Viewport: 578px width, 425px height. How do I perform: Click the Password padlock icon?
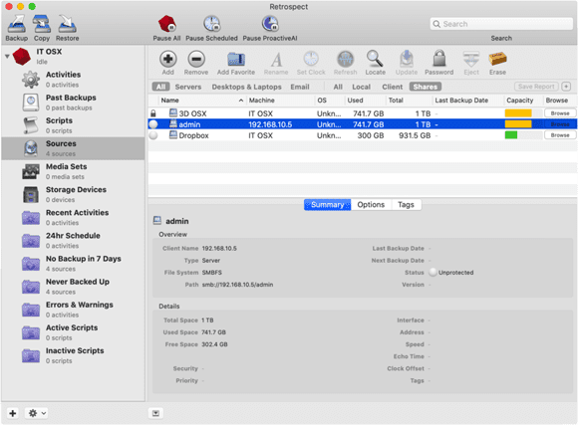(439, 59)
